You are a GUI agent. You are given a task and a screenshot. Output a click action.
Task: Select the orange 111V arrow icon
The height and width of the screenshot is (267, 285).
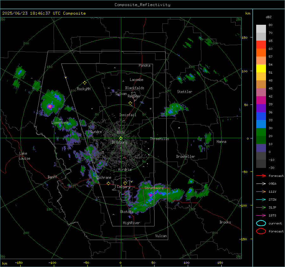261,191
